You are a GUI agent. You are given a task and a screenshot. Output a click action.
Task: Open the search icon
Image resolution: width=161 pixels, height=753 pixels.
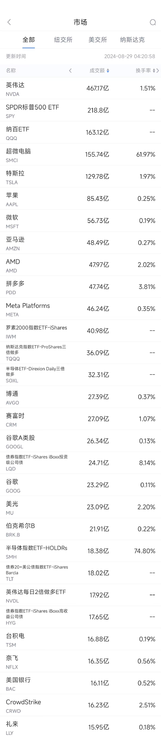pos(153,22)
